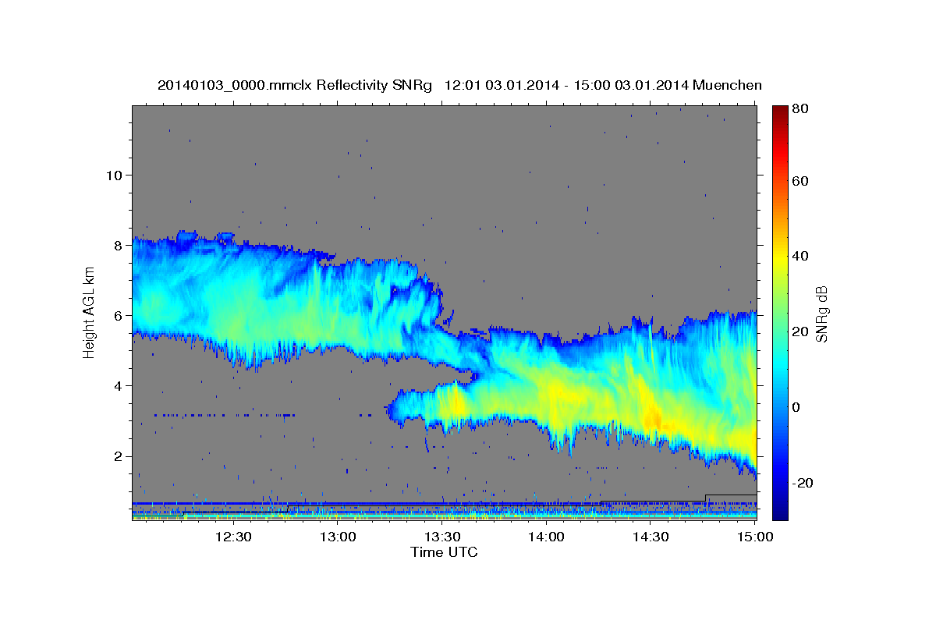The height and width of the screenshot is (624, 936).
Task: Click the 15:00 time tick label
Action: (x=755, y=537)
